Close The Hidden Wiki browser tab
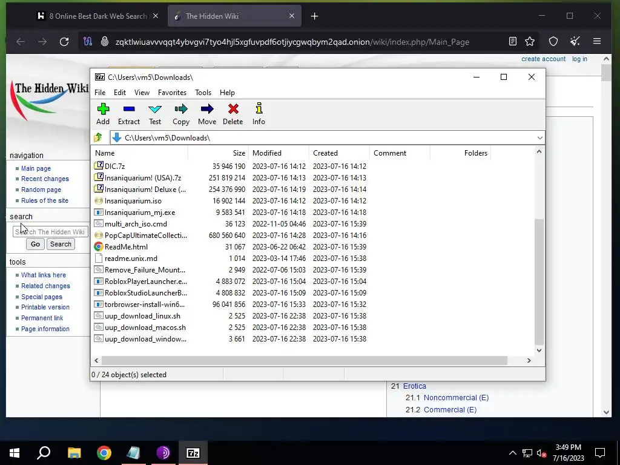The width and height of the screenshot is (620, 465). click(292, 16)
